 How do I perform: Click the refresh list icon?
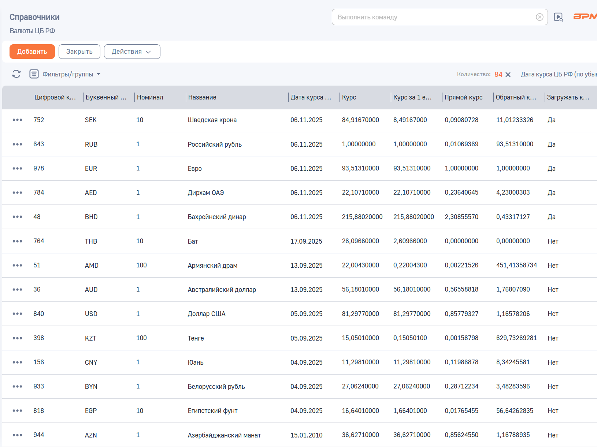coord(16,74)
